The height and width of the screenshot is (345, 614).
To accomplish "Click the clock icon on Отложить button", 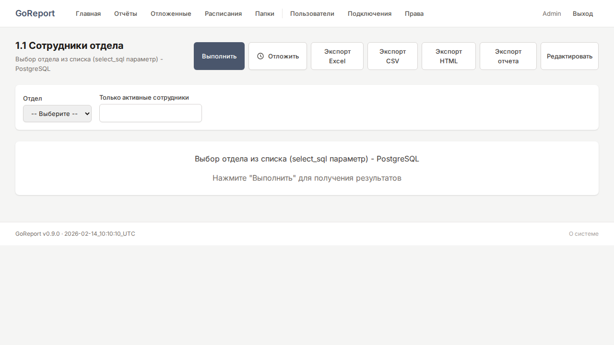I will pyautogui.click(x=260, y=56).
